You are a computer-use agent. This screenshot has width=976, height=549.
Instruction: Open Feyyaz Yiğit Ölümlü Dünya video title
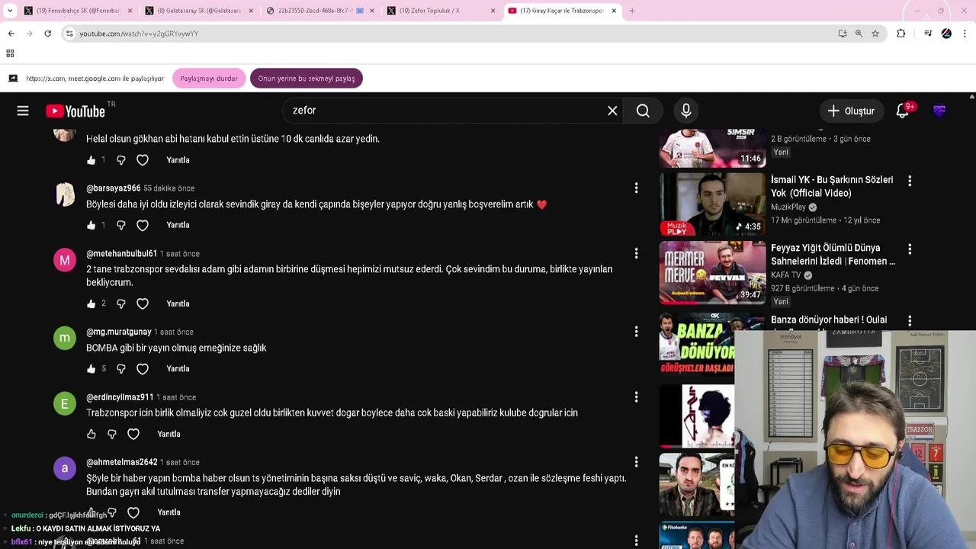tap(833, 255)
